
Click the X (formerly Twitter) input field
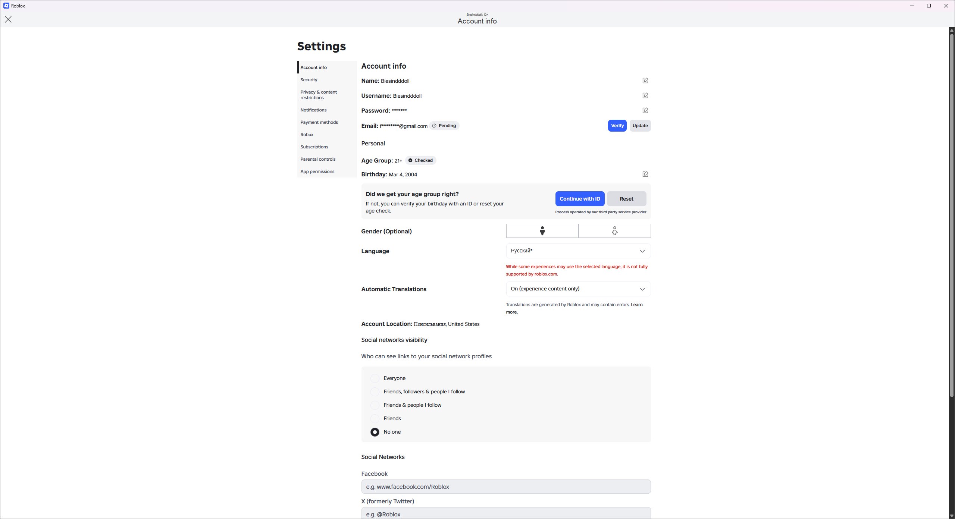[x=506, y=513]
